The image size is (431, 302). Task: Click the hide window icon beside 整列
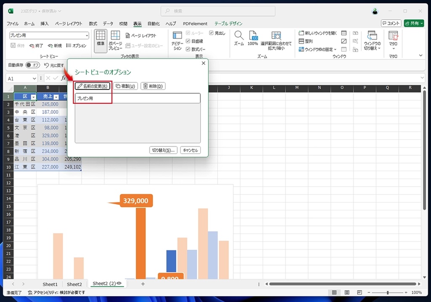343,41
